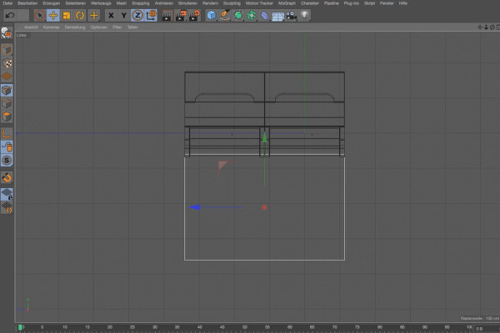Image resolution: width=500 pixels, height=333 pixels.
Task: Open the Animieren menu
Action: (163, 3)
